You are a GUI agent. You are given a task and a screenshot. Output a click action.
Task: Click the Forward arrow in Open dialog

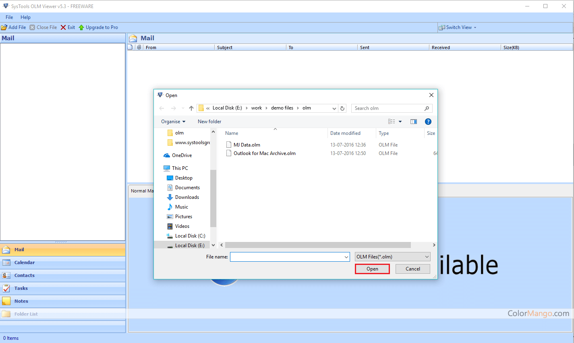coord(174,108)
